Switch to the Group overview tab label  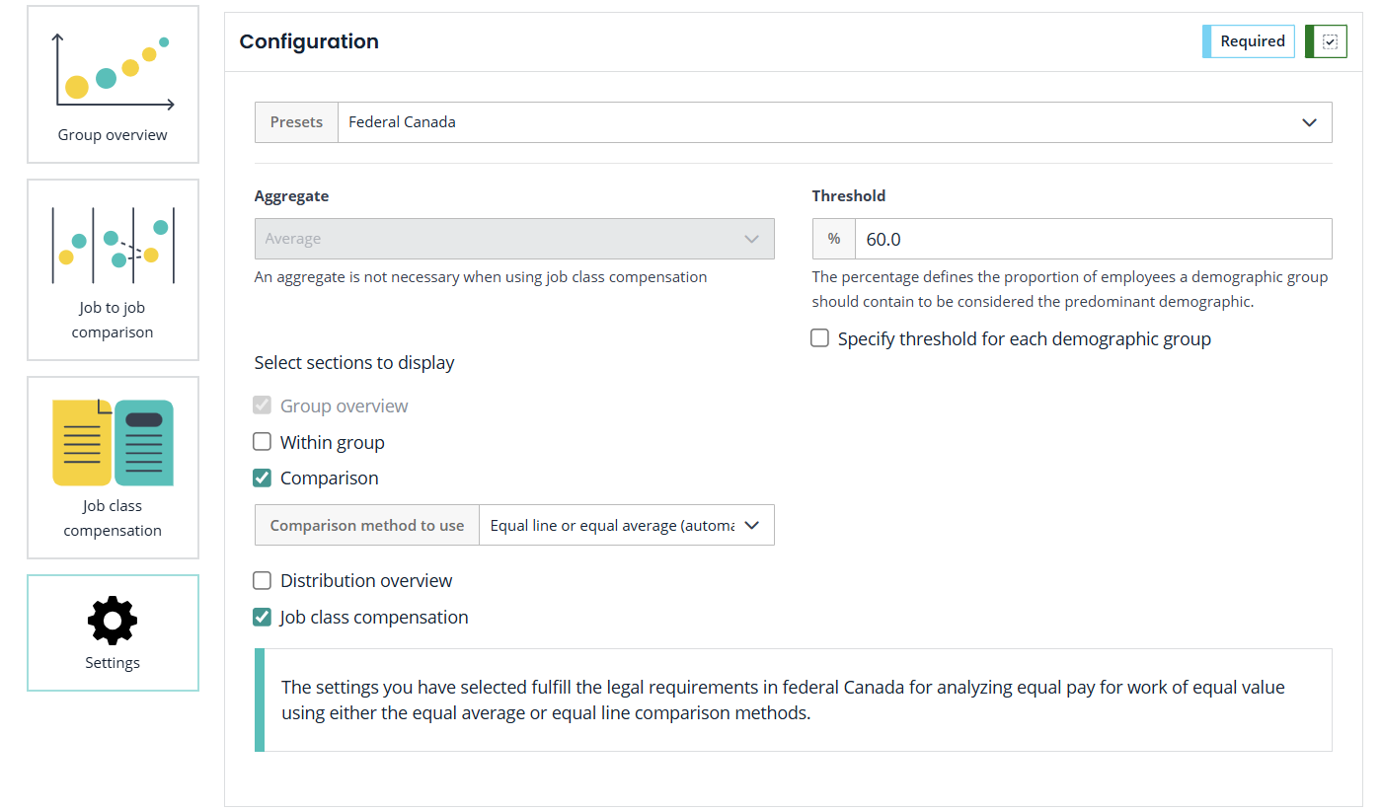113,135
